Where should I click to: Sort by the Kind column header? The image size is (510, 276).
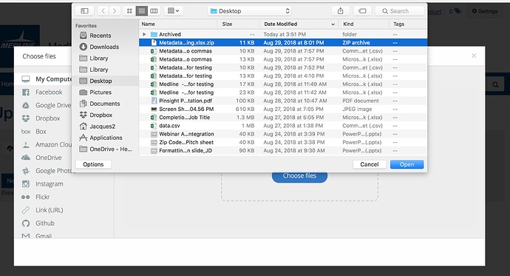(x=364, y=24)
